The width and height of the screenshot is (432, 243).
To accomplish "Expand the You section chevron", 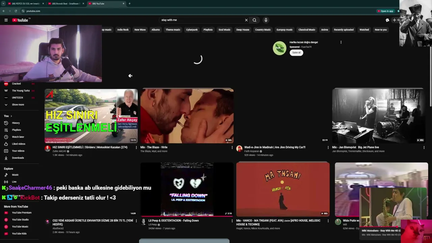I will (11, 116).
